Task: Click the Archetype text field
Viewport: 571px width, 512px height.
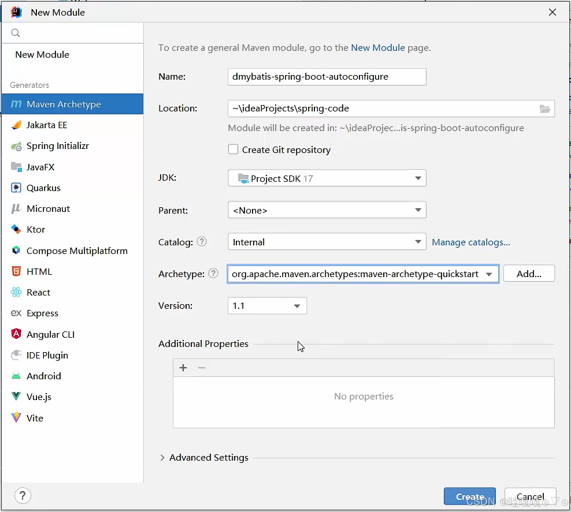Action: [355, 274]
